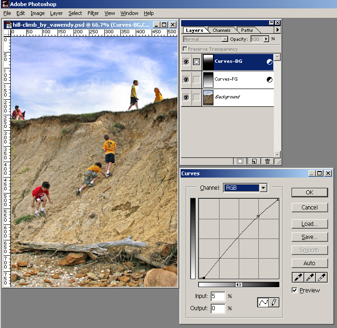Click Layers panel scrollbar down arrow
The height and width of the screenshot is (328, 337).
point(277,155)
